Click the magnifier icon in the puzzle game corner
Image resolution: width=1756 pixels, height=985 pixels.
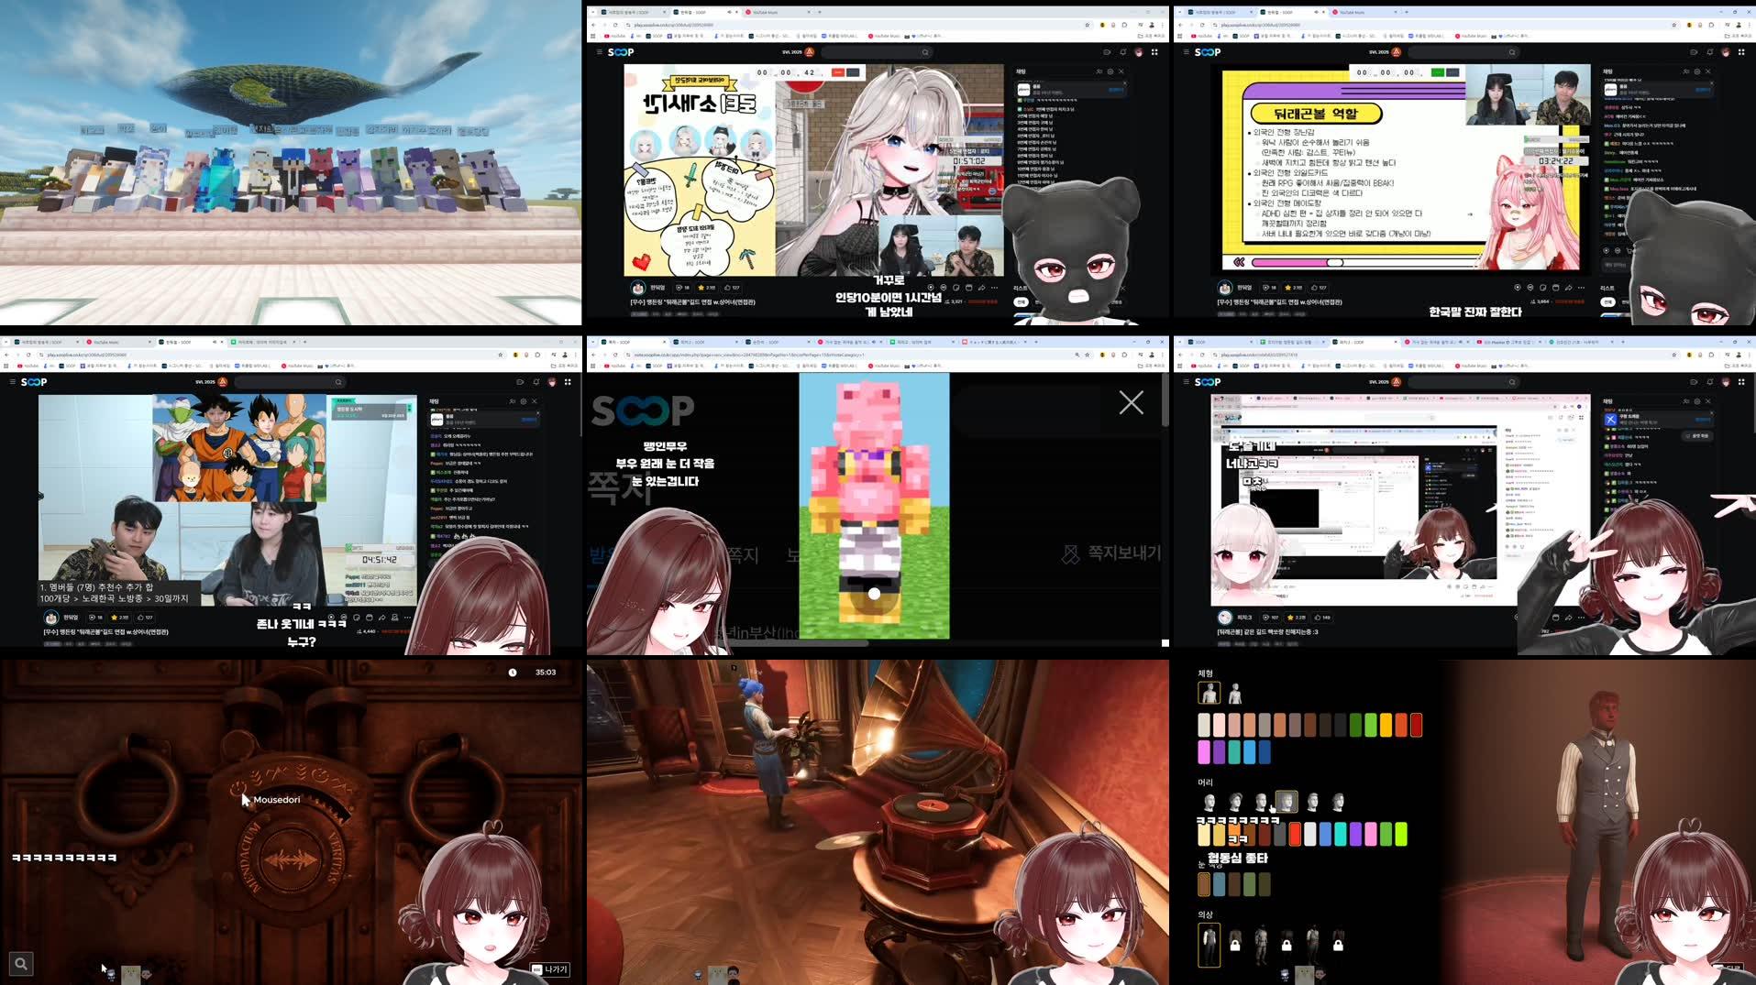coord(20,963)
